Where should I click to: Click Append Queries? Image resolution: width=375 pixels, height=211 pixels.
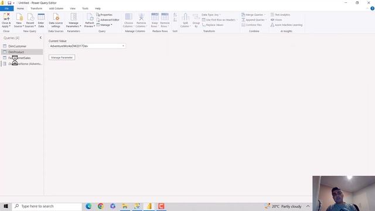pyautogui.click(x=253, y=20)
